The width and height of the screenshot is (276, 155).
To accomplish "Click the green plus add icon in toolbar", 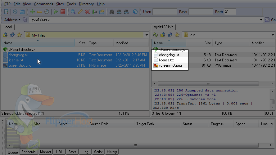I will coord(32,12).
